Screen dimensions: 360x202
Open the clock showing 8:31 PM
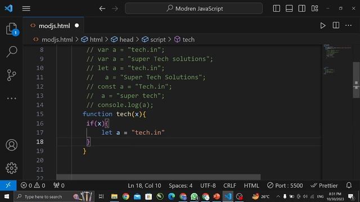pyautogui.click(x=335, y=196)
